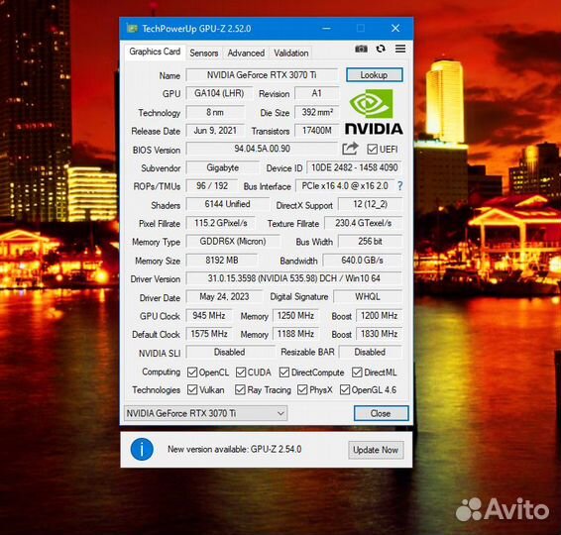This screenshot has height=535, width=561.
Task: Open the Validation tab
Action: pos(290,53)
